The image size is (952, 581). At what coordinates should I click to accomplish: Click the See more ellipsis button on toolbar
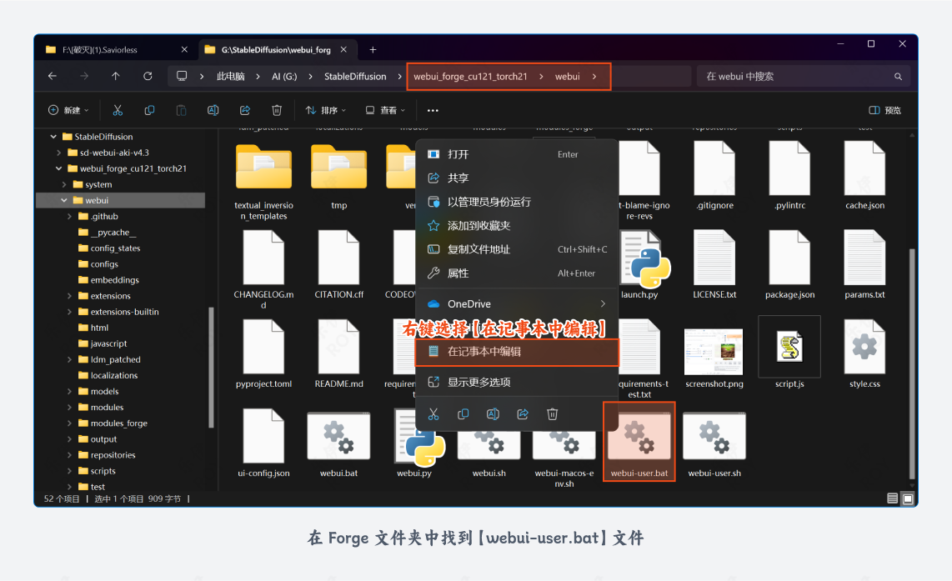pos(432,109)
